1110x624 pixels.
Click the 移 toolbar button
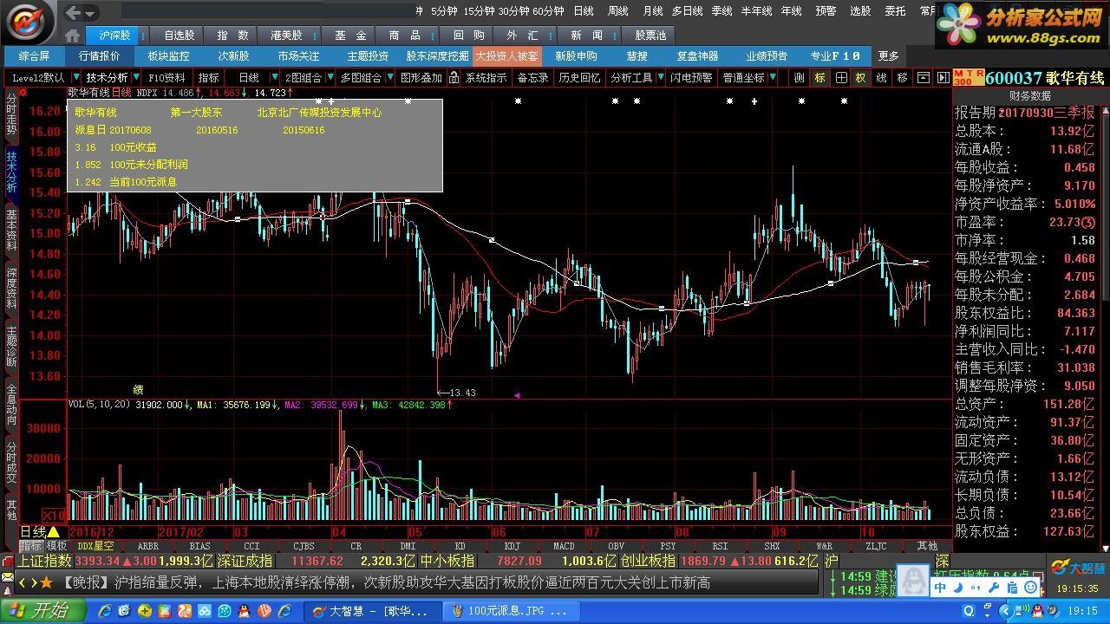(902, 77)
